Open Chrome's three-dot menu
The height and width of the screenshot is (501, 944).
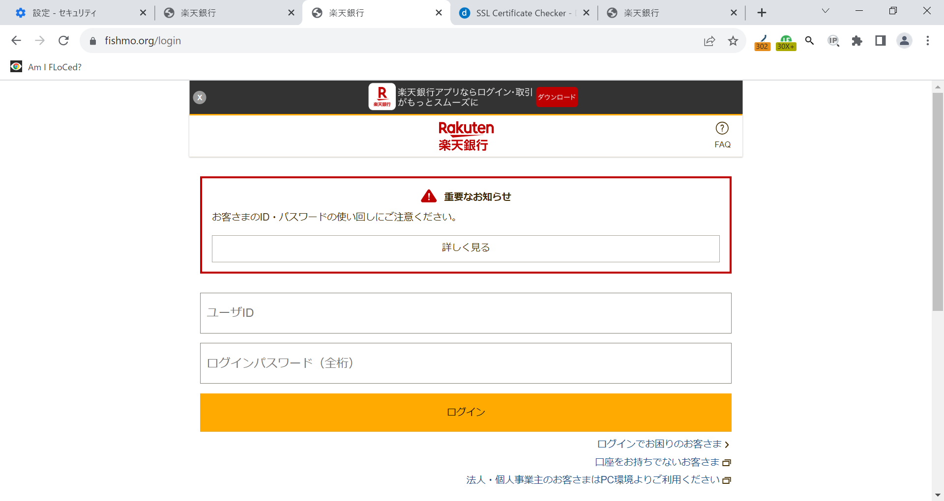[x=928, y=41]
